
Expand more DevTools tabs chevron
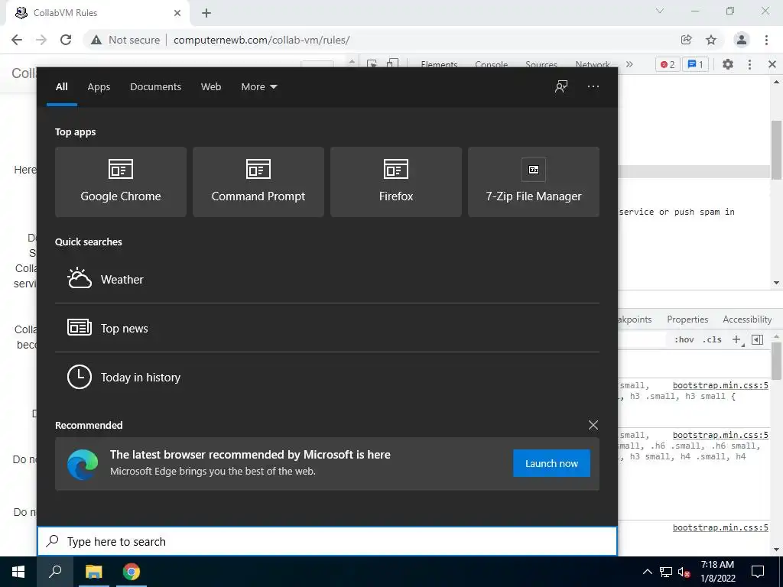pos(629,64)
